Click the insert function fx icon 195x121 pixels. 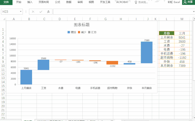click(49, 12)
